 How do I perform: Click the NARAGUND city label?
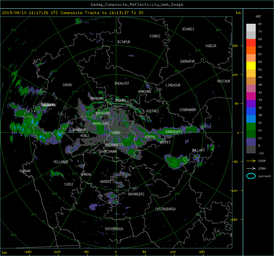tap(103, 113)
